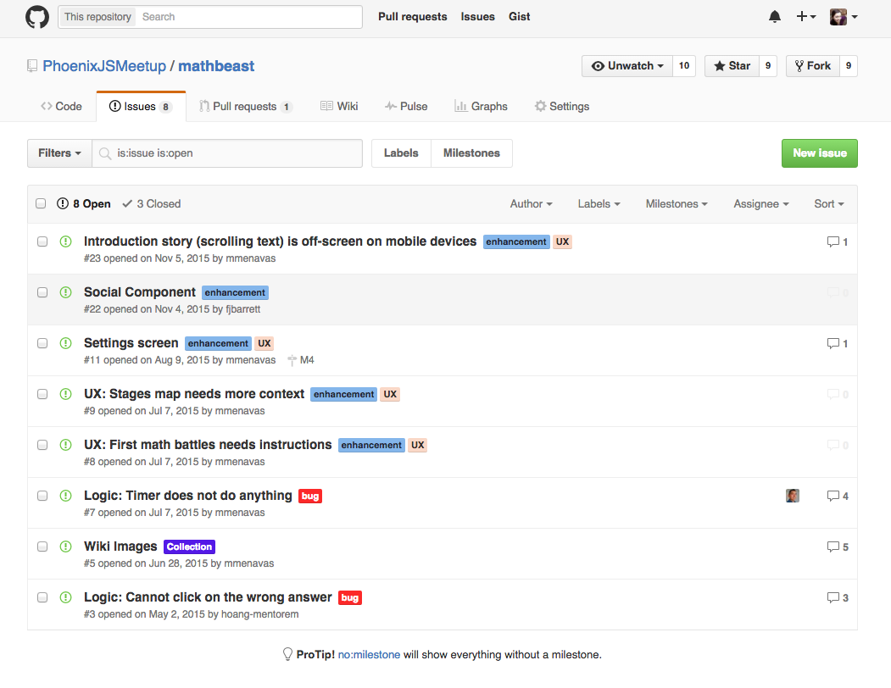This screenshot has width=891, height=688.
Task: Click the comment icon on Wiki Images issue
Action: [833, 547]
